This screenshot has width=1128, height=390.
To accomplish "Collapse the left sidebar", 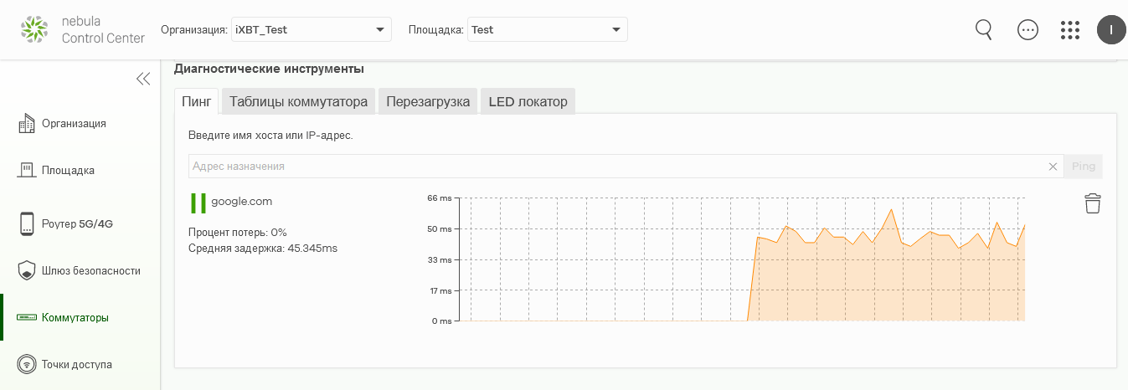I will point(143,79).
